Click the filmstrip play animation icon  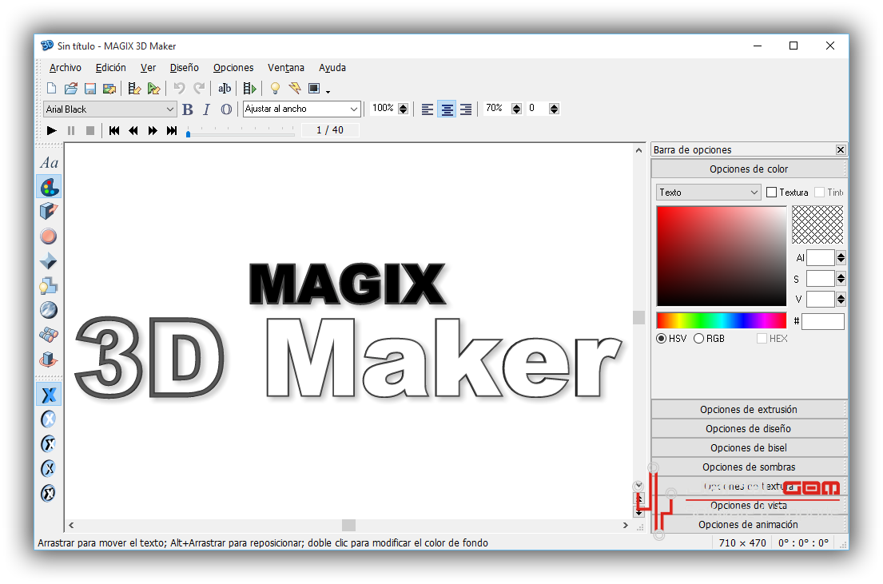pos(249,89)
